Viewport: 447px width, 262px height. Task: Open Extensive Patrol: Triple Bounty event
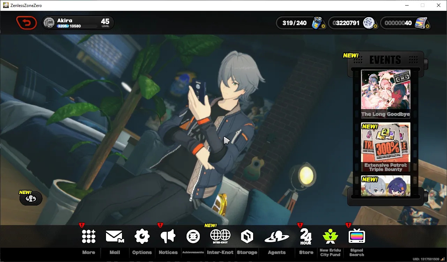[x=386, y=147]
